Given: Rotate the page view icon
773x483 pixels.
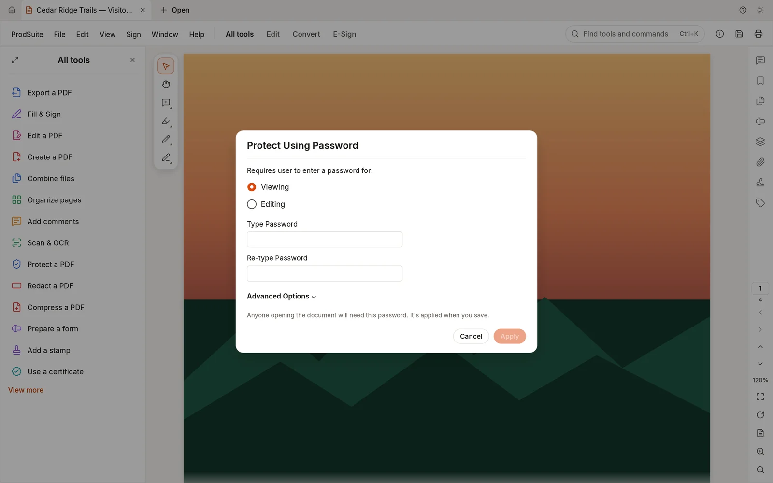Looking at the screenshot, I should (760, 415).
